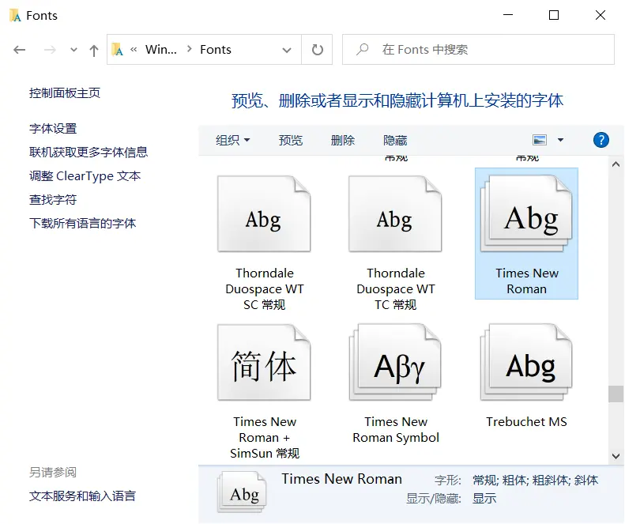Click scrollbar down arrow in font list
Screen dimensions: 625x524
coord(616,456)
